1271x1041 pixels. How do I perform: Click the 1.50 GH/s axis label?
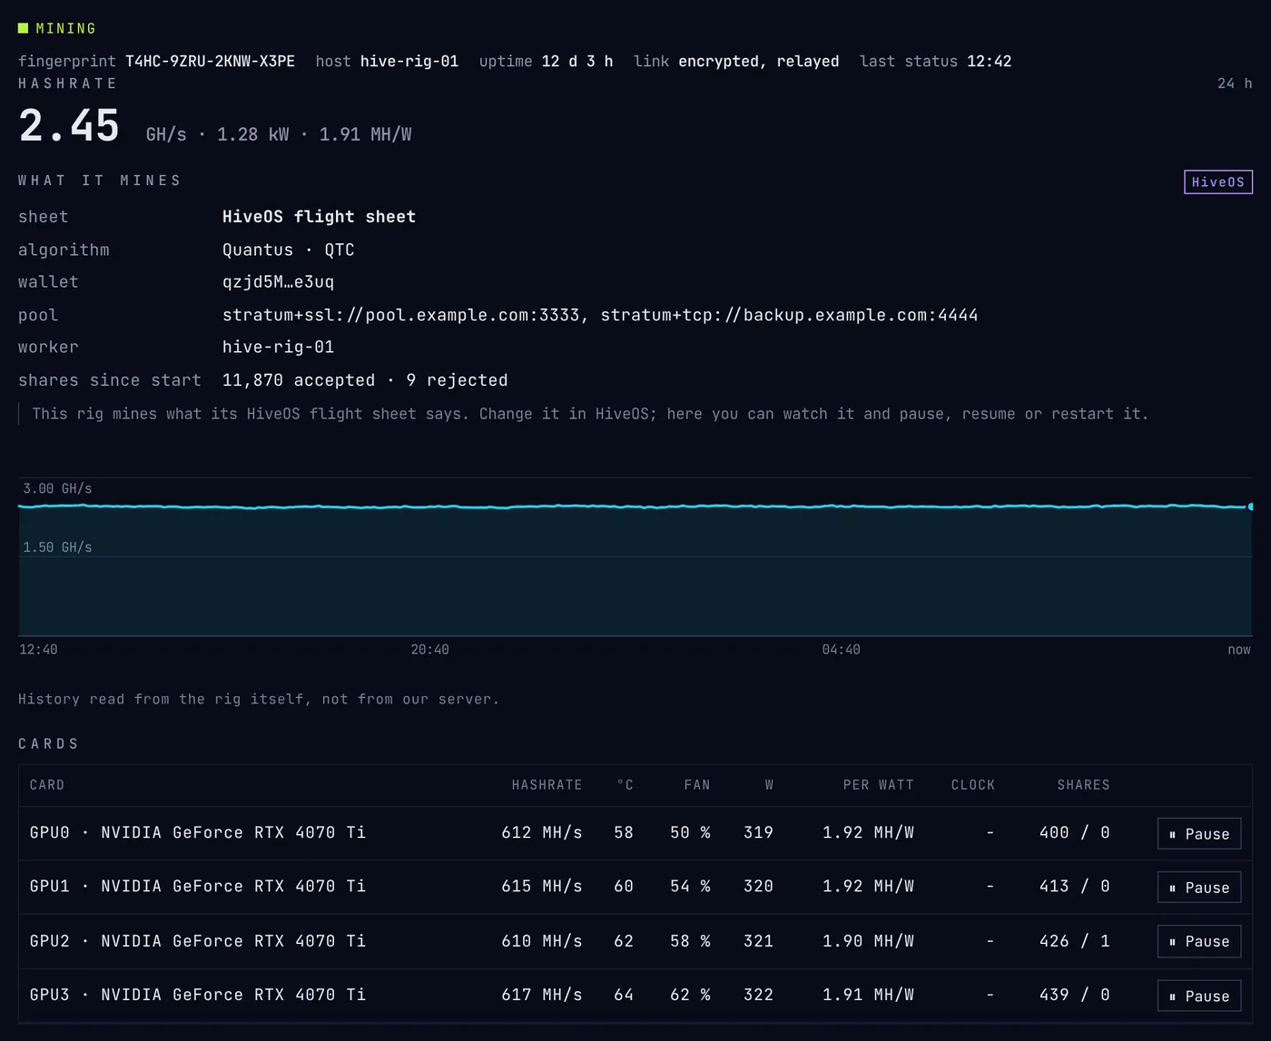point(57,547)
